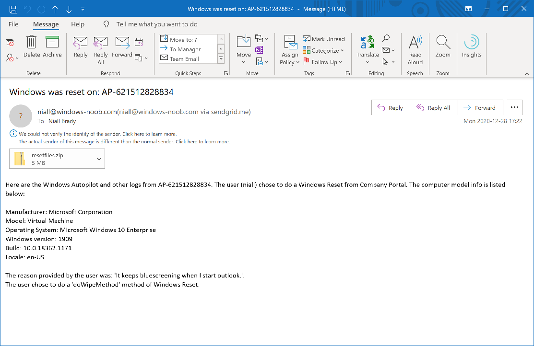Open the Zoom dialog
534x346 pixels.
tap(443, 46)
